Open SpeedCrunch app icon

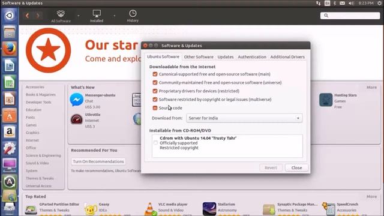[x=329, y=209]
